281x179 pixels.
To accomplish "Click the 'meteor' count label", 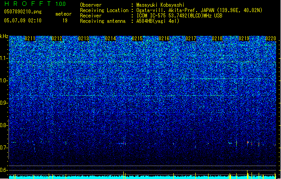I will [63, 14].
